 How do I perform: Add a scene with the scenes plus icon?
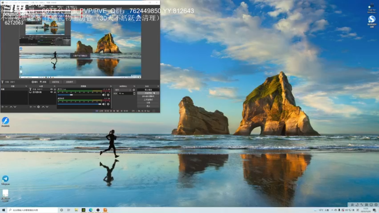2,107
